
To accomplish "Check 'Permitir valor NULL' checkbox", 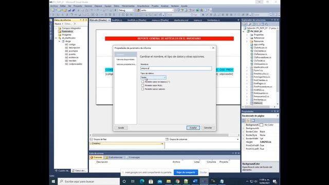I will pyautogui.click(x=143, y=85).
